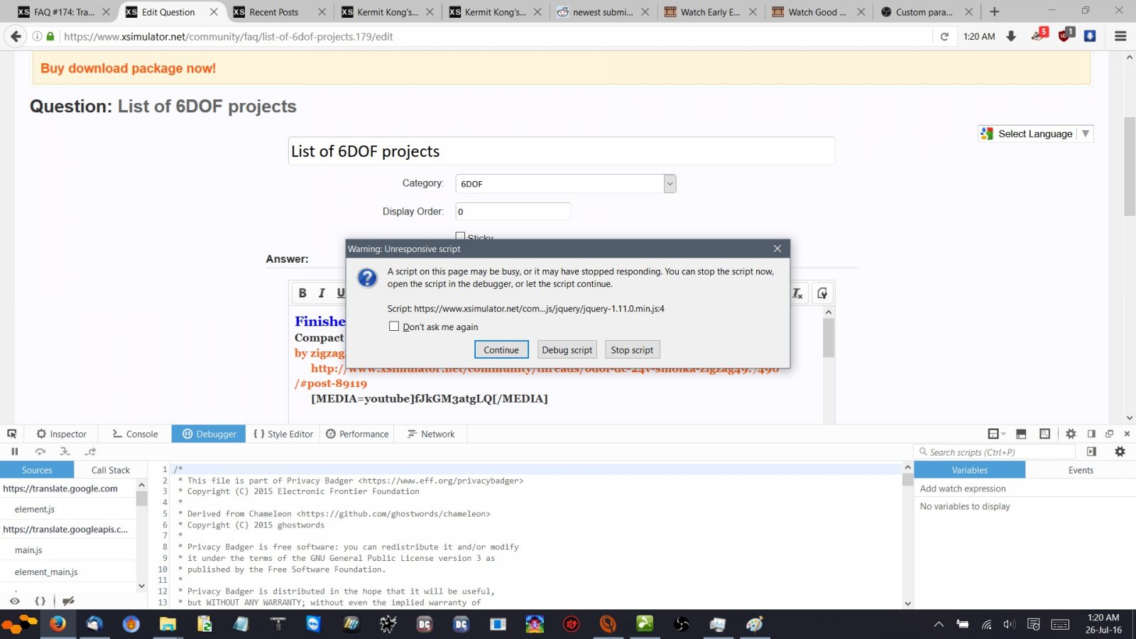The width and height of the screenshot is (1136, 639).
Task: Switch to the Call Stack tab
Action: [110, 469]
